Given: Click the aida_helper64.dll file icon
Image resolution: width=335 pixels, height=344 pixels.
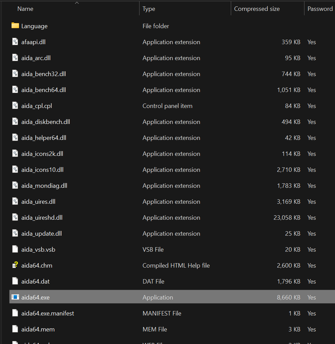Looking at the screenshot, I should (x=15, y=138).
